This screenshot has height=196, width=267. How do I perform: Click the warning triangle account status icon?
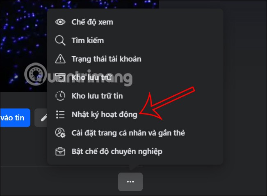coord(60,59)
